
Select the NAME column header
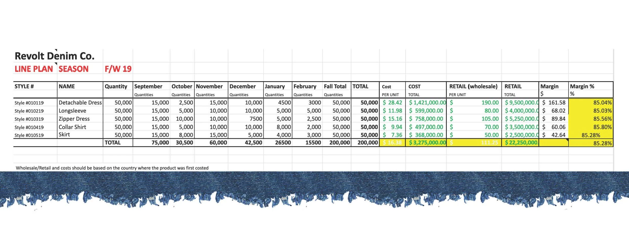67,86
